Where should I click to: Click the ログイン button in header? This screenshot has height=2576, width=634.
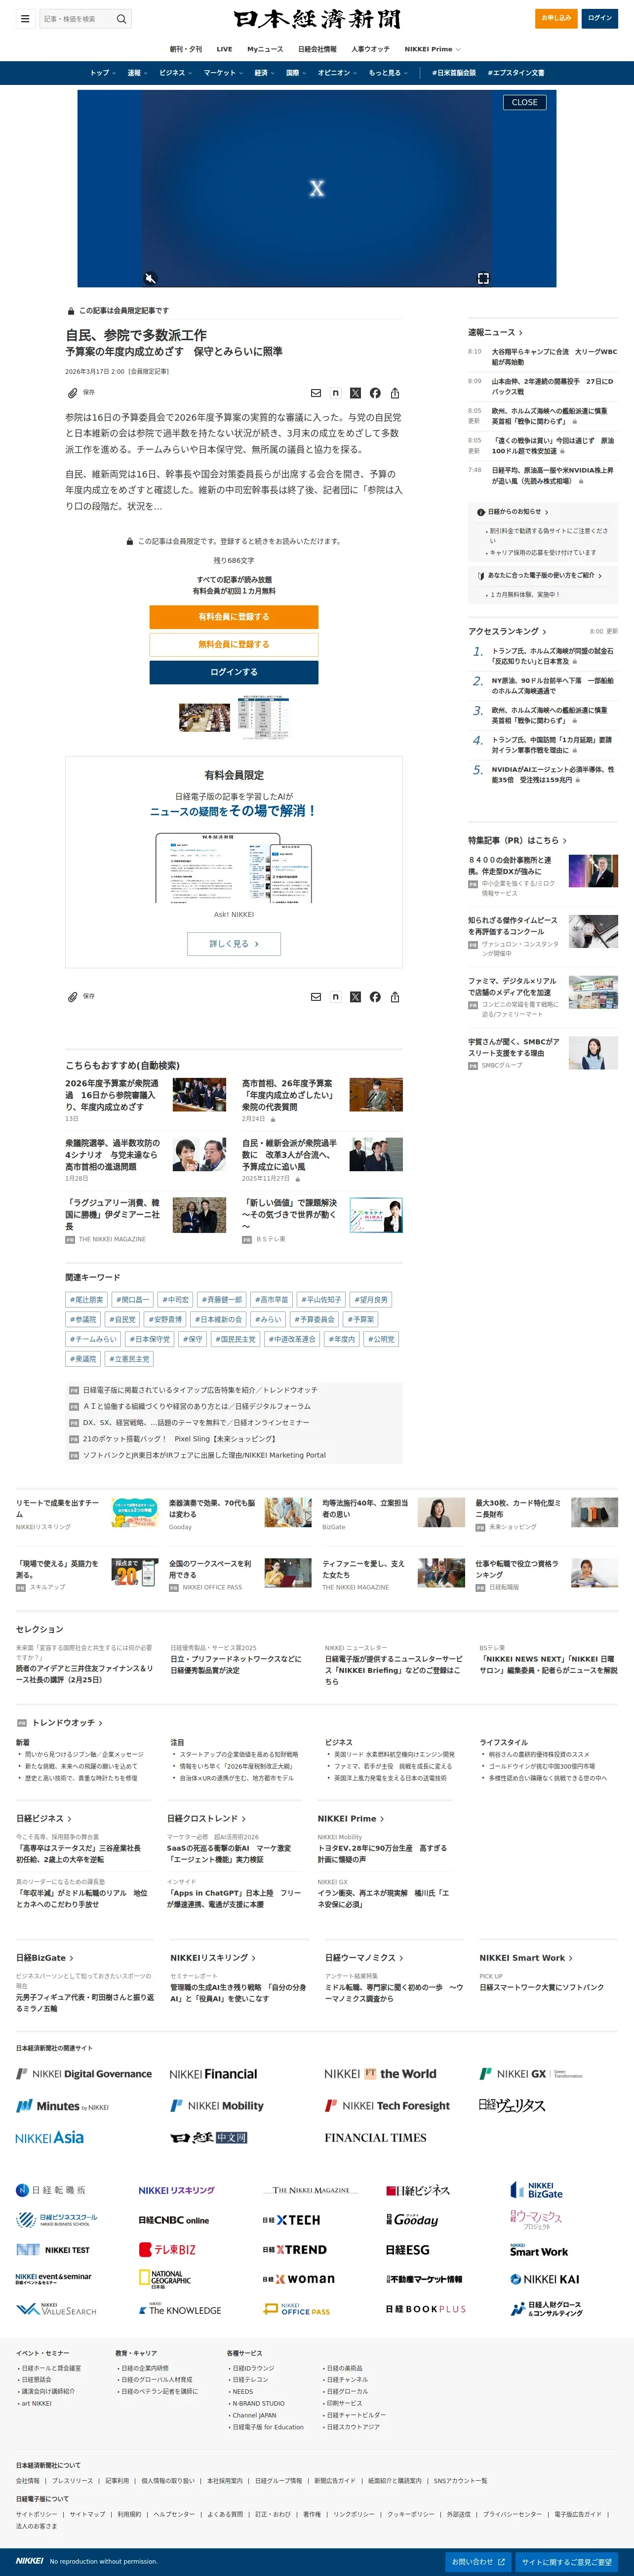(600, 18)
